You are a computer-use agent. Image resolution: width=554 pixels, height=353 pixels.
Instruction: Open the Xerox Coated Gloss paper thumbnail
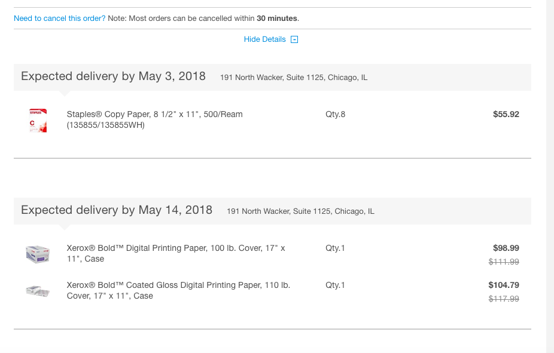tap(38, 291)
